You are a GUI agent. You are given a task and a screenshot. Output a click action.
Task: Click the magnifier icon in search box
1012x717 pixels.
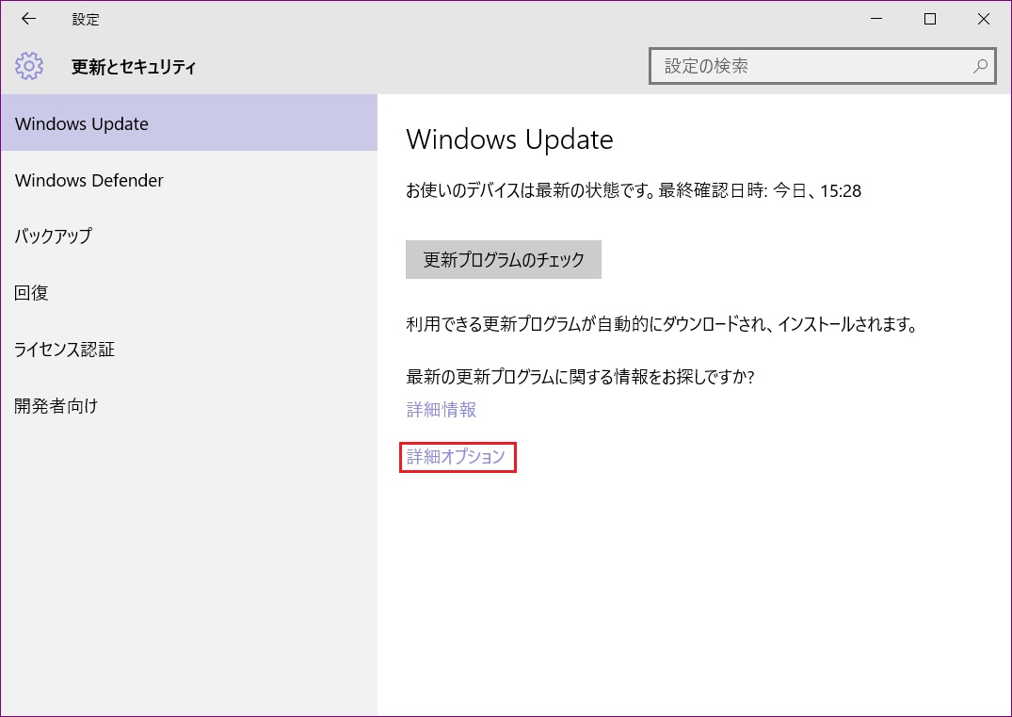[980, 66]
